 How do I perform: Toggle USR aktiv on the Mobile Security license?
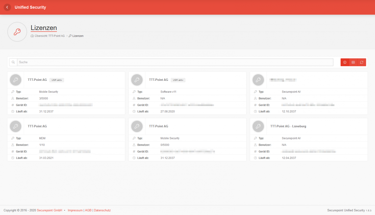tap(57, 80)
